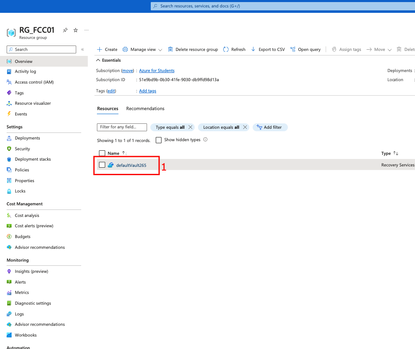415x349 pixels.
Task: Click the Add tags link
Action: [x=147, y=91]
